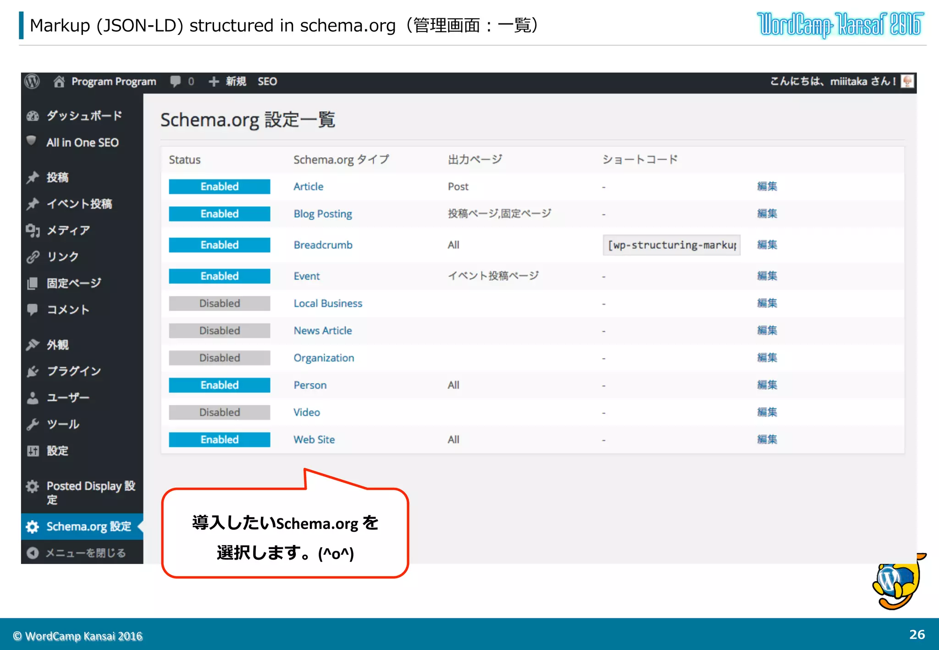Click the メニューを閉じる collapse label
The image size is (939, 650).
[86, 553]
